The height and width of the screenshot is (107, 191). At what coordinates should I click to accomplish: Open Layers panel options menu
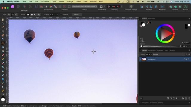pyautogui.click(x=189, y=50)
